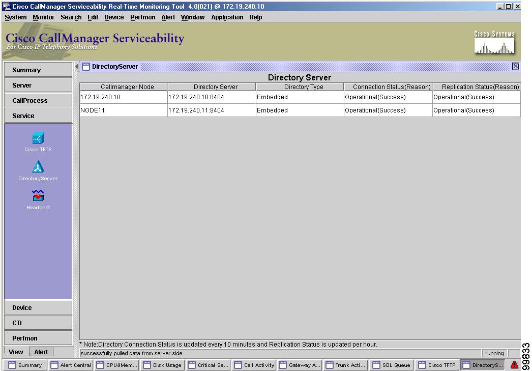The height and width of the screenshot is (371, 532).
Task: Switch to the Call Activity tab
Action: click(254, 365)
